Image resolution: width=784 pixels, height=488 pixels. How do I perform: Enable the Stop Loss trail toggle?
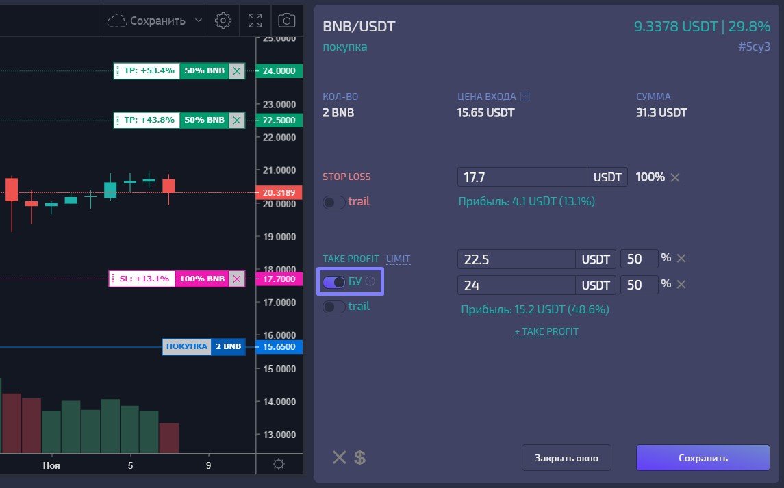pyautogui.click(x=334, y=203)
